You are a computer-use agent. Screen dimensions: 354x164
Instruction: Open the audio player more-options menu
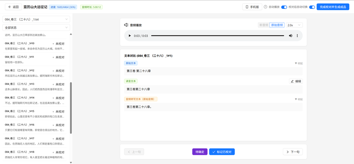pyautogui.click(x=297, y=36)
